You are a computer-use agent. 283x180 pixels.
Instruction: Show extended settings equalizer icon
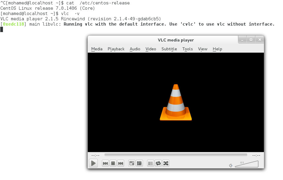[x=139, y=163]
